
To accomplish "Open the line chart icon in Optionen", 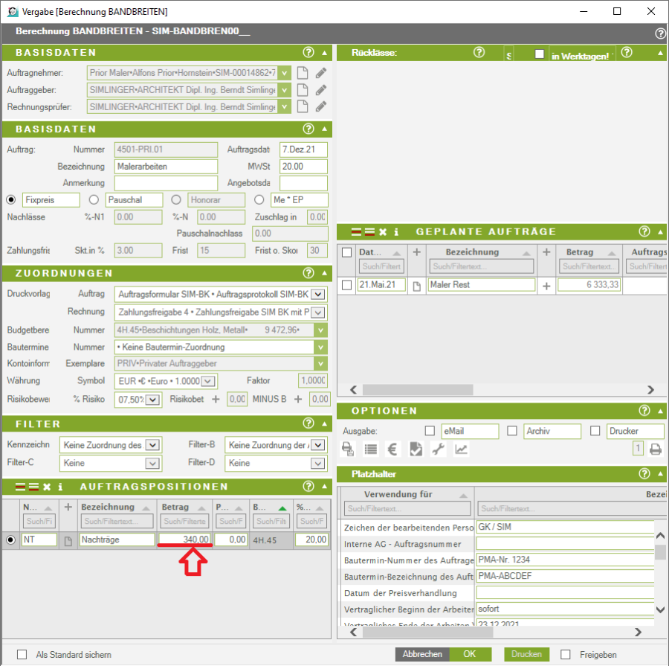I will 461,449.
